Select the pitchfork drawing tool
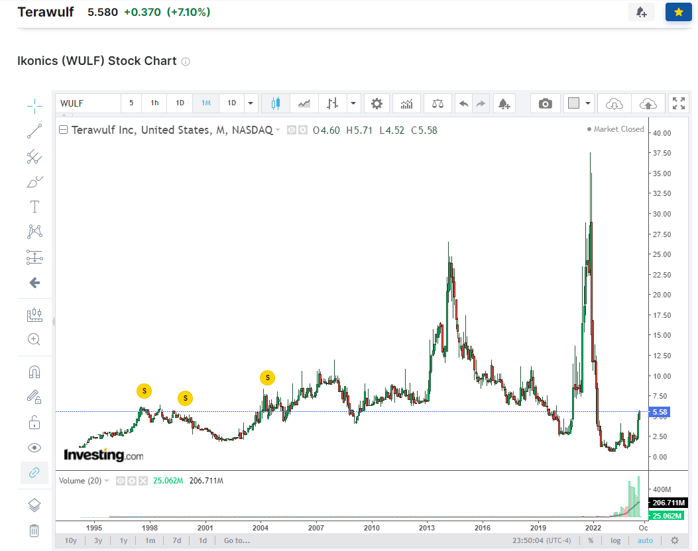Image resolution: width=698 pixels, height=551 pixels. (x=34, y=156)
